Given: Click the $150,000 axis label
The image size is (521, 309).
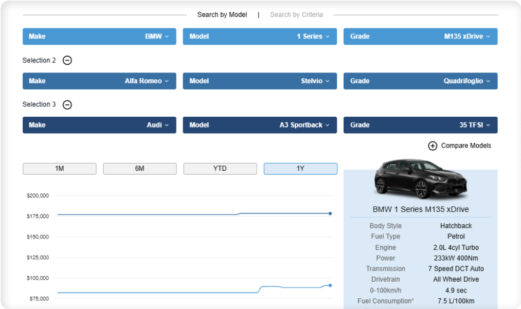Looking at the screenshot, I should (x=38, y=237).
